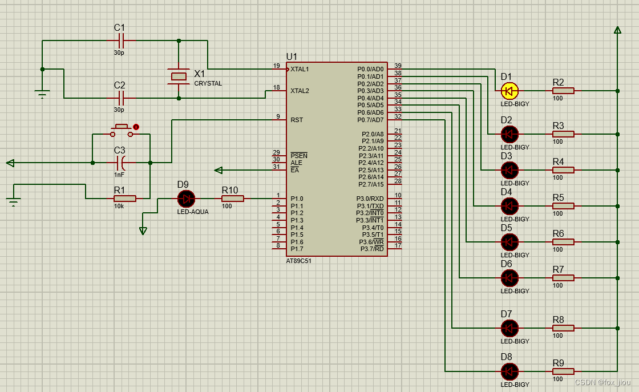639x392 pixels.
Task: Click the P1.7 pin label
Action: click(297, 249)
